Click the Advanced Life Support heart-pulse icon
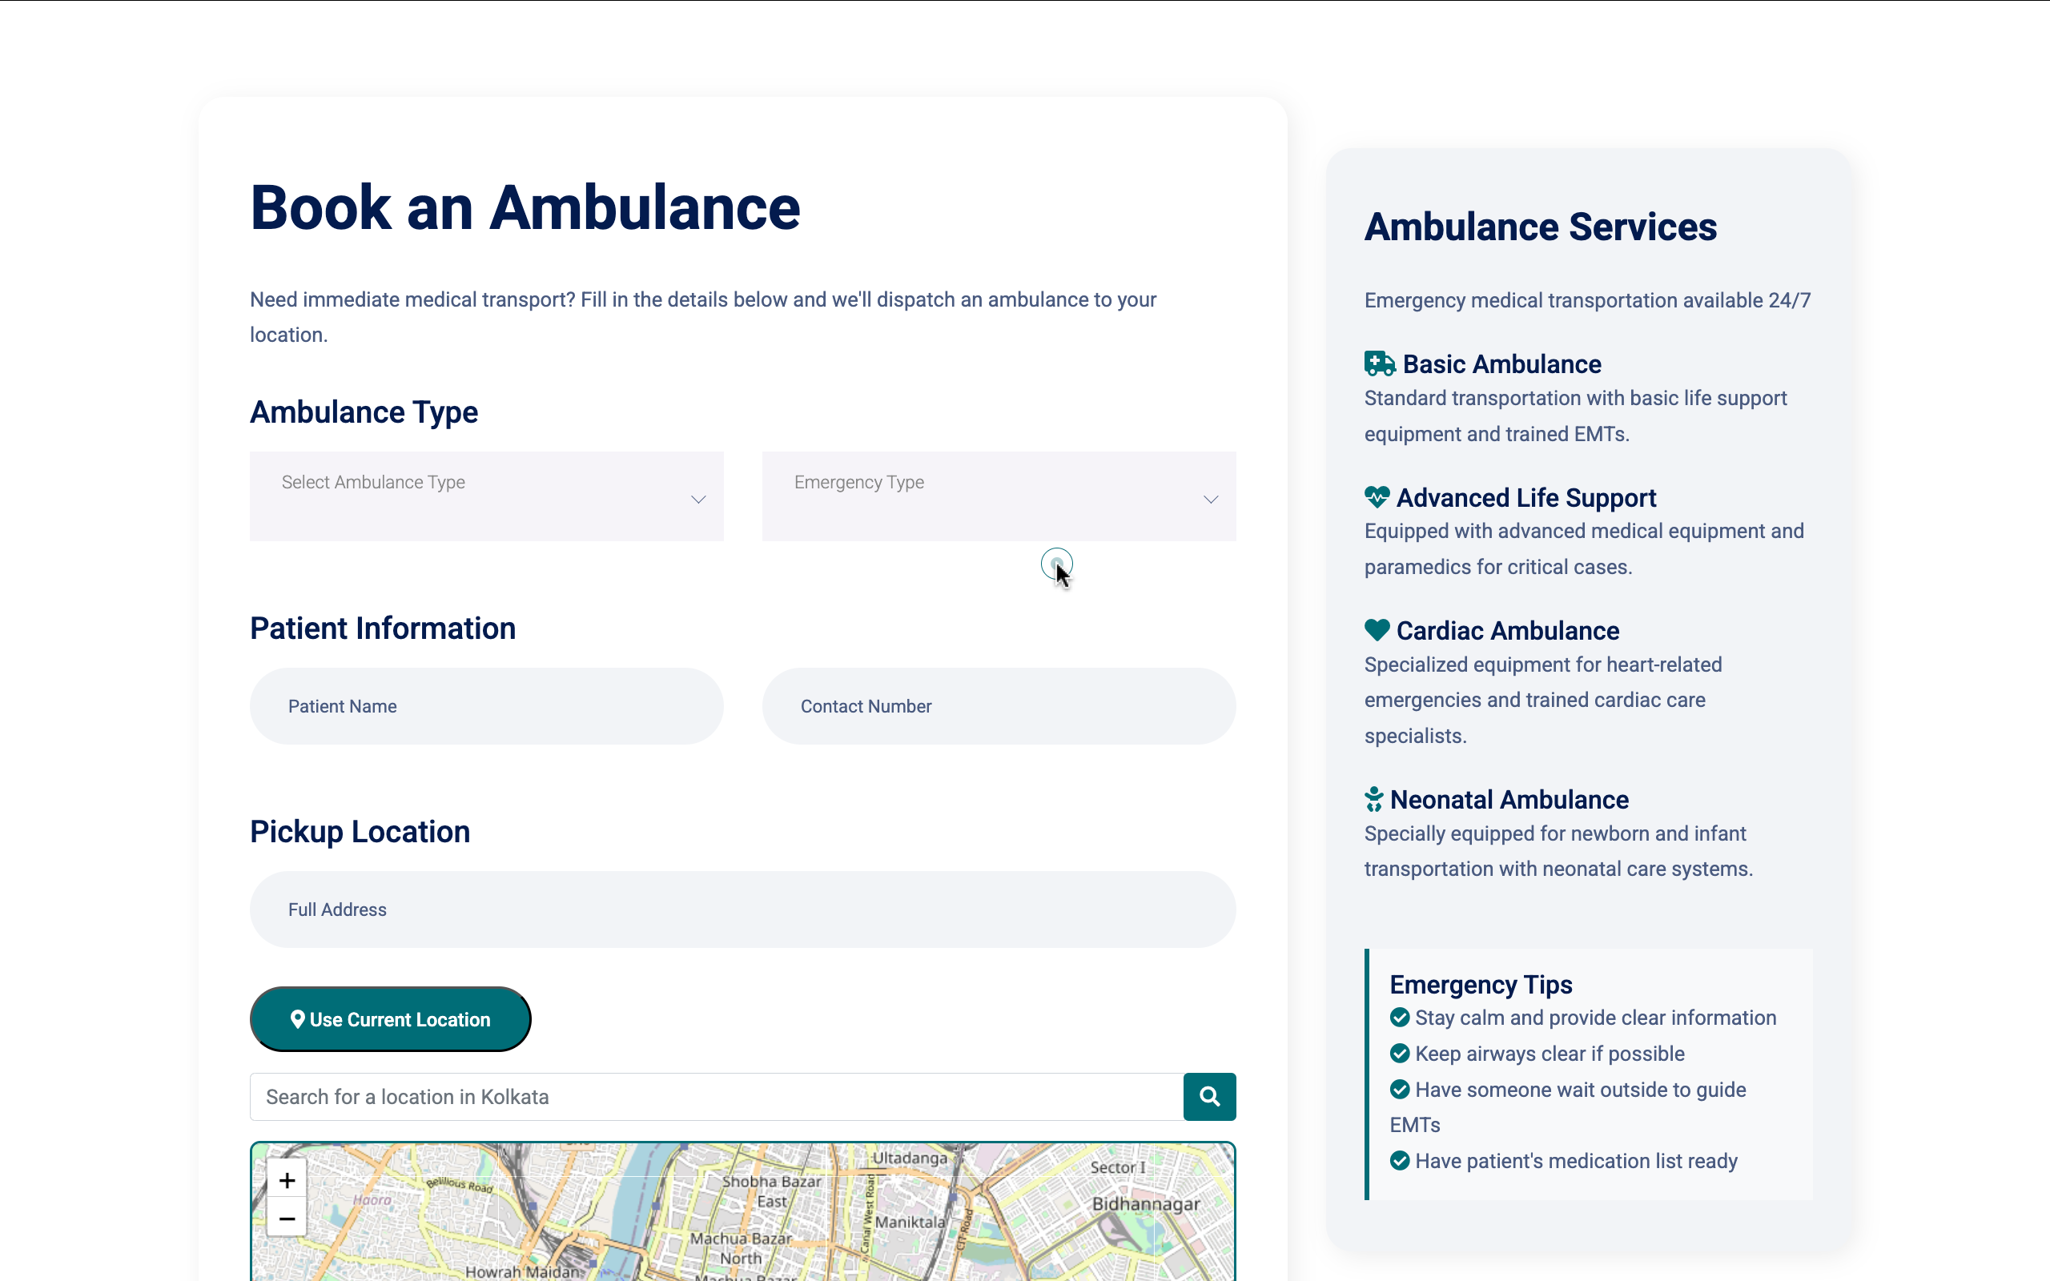This screenshot has height=1281, width=2050. pyautogui.click(x=1377, y=497)
